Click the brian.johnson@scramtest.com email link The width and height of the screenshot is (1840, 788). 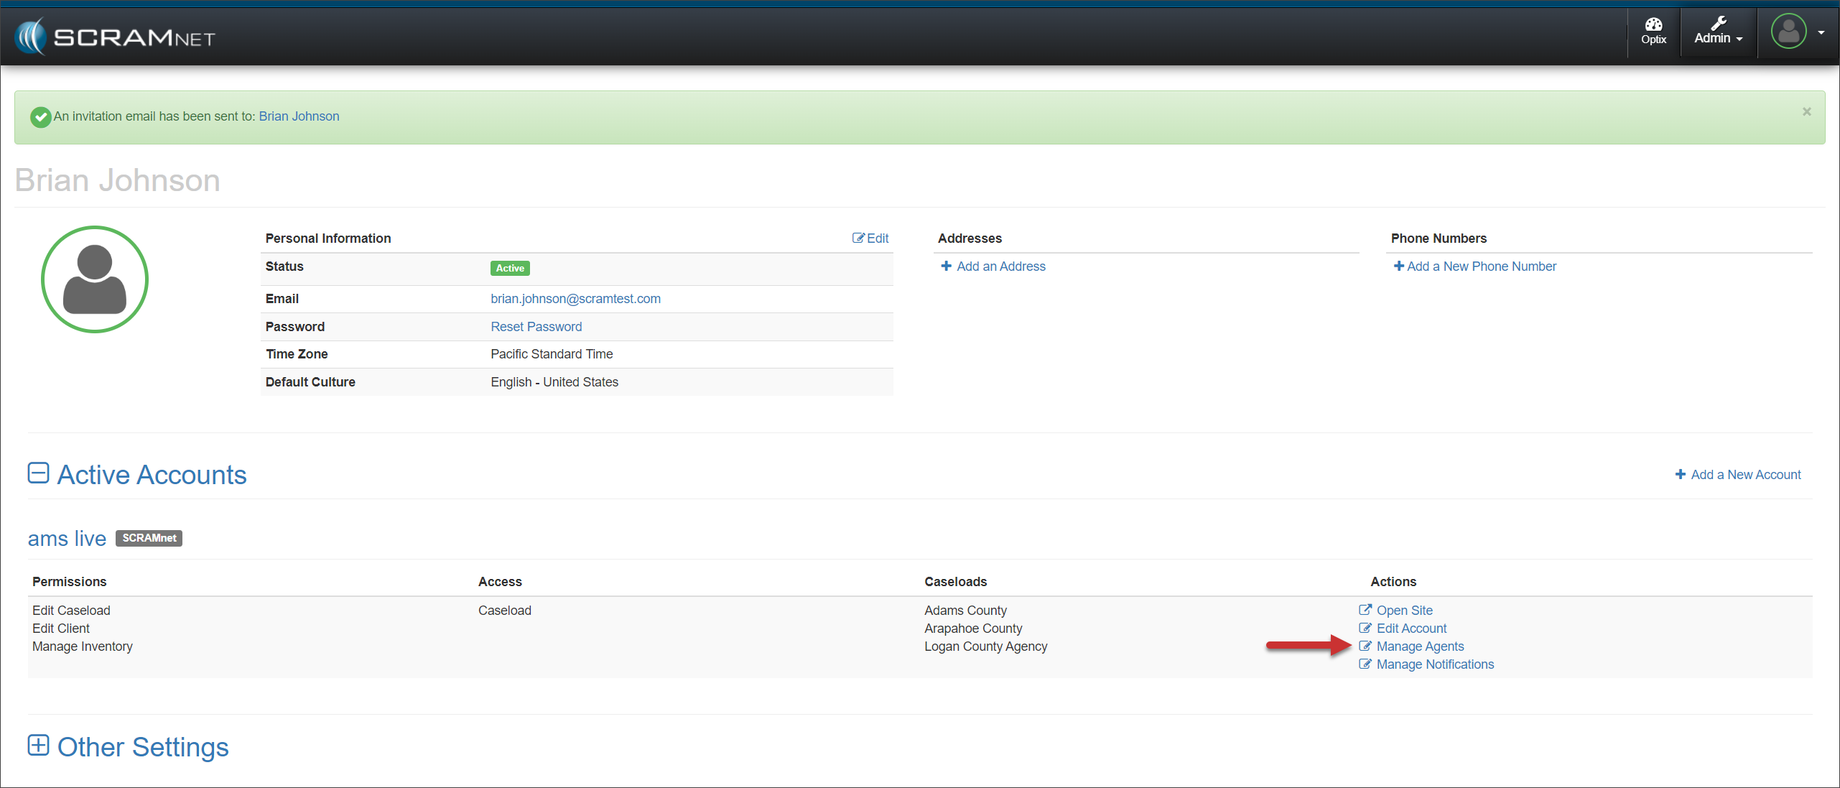pos(575,299)
